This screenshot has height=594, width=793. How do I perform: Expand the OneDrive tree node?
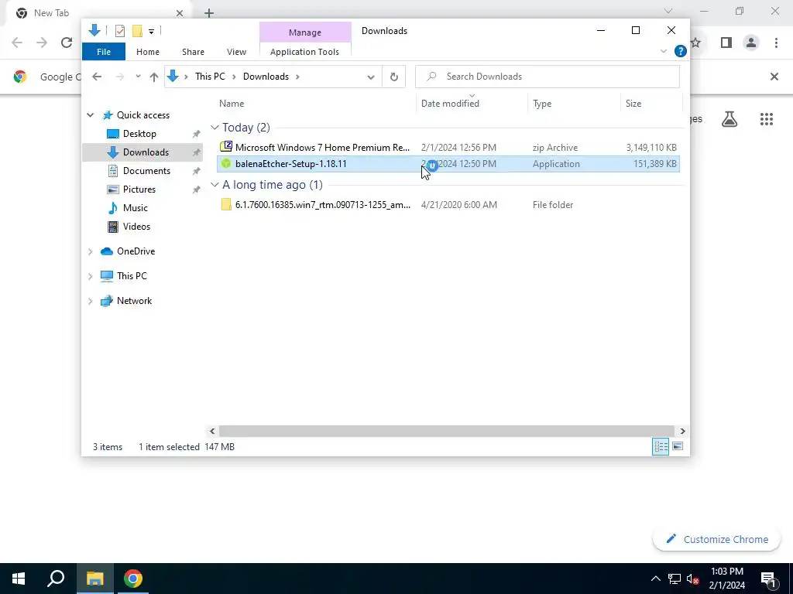pyautogui.click(x=90, y=251)
